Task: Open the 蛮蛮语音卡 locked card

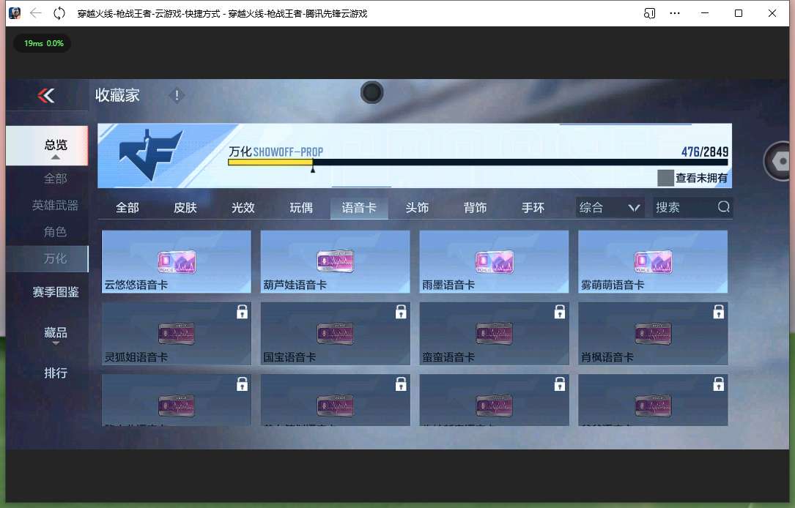Action: 494,334
